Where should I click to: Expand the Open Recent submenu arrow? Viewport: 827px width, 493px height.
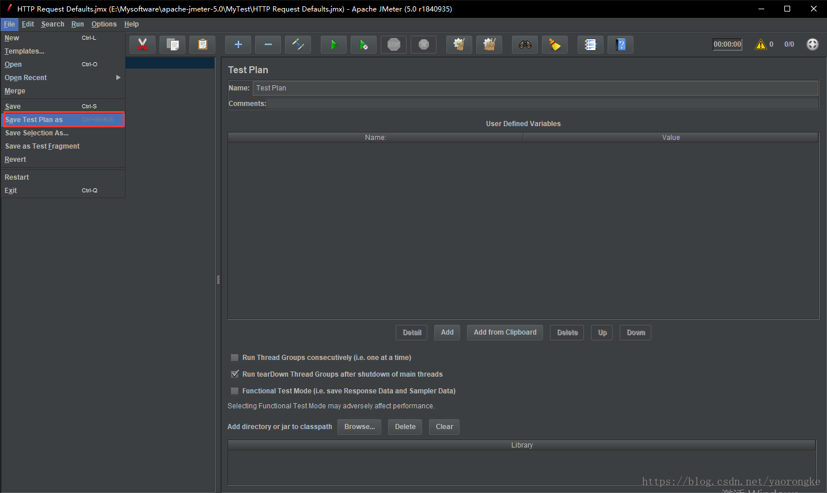[x=118, y=77]
